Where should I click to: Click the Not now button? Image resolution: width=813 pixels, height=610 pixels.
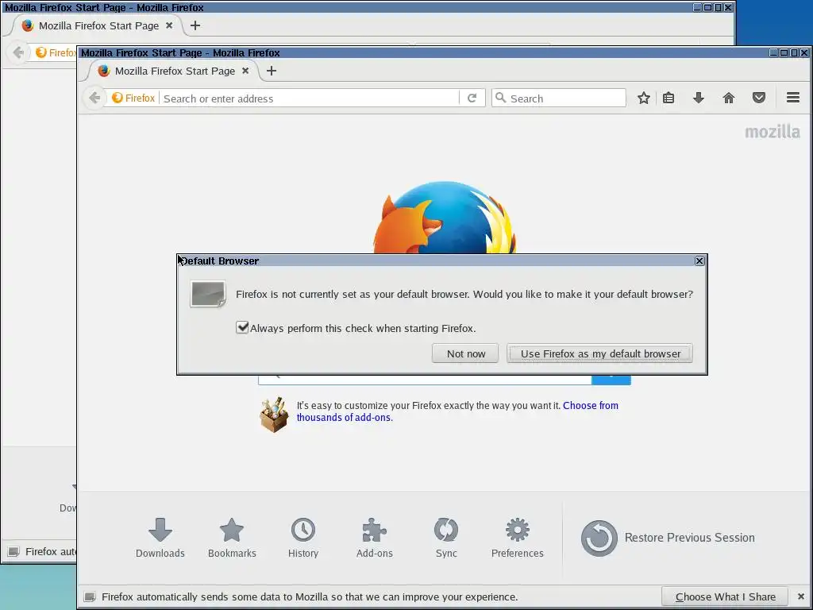tap(465, 353)
